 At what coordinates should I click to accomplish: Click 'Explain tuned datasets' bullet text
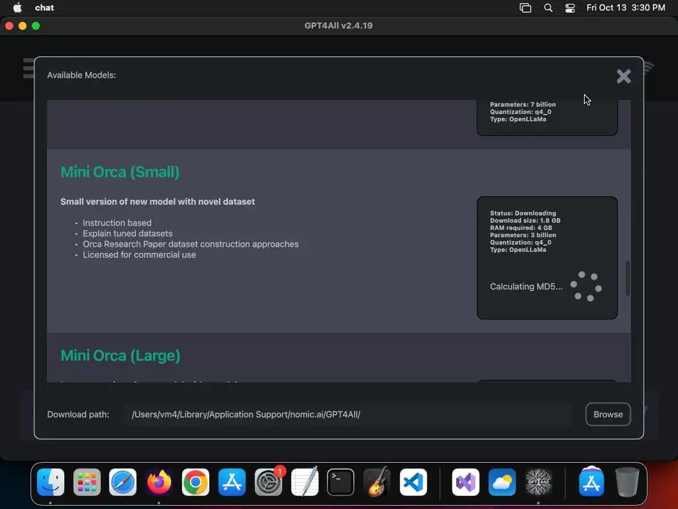[x=128, y=234]
